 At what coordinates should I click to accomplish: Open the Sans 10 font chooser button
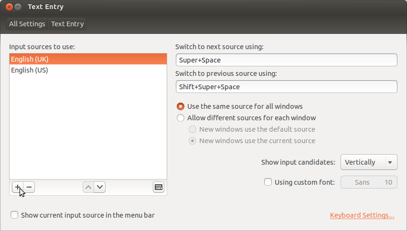369,182
